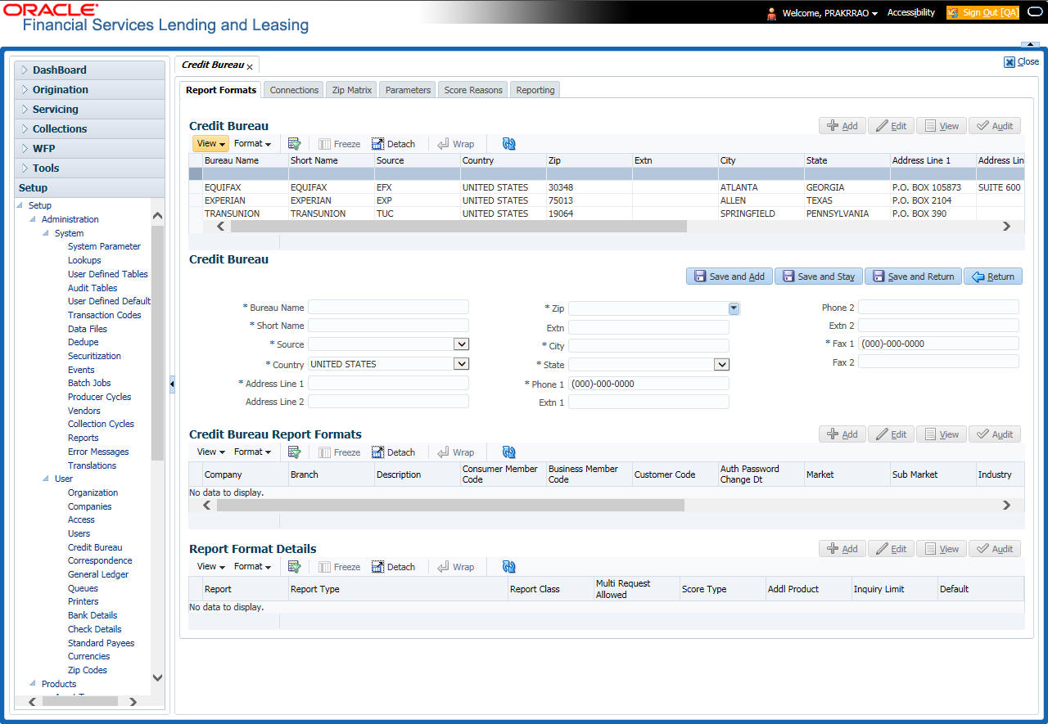1048x724 pixels.
Task: Click the query icon in Credit Bureau toolbar
Action: (295, 144)
